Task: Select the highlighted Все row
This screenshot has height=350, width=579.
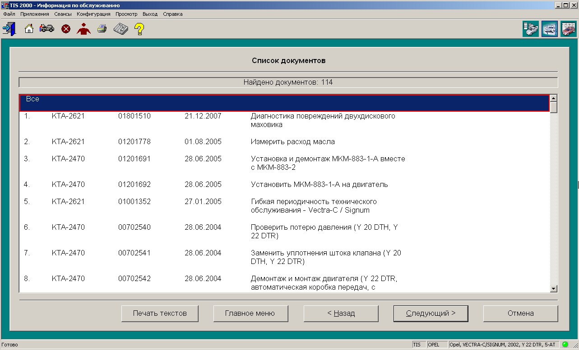Action: click(284, 103)
